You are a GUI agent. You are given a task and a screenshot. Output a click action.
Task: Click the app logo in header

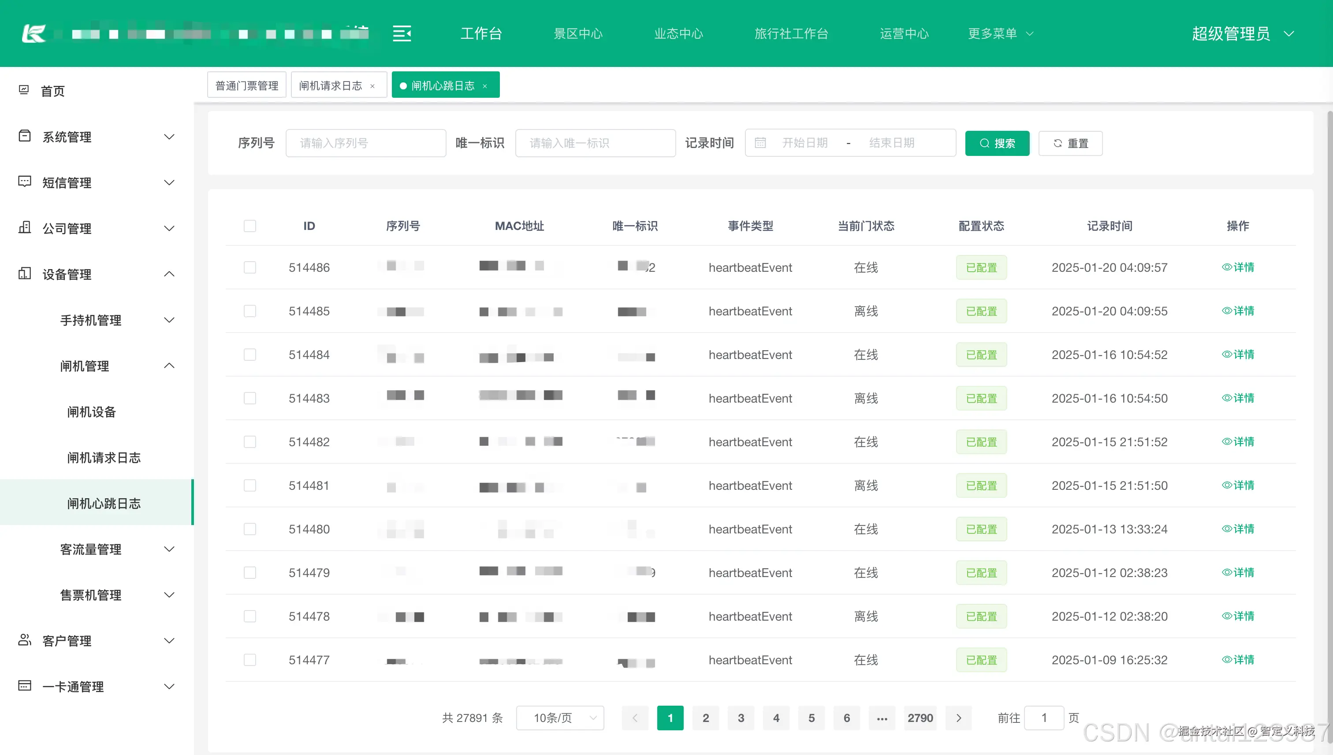point(34,34)
